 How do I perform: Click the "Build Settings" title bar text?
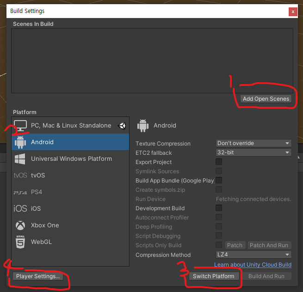(x=27, y=11)
